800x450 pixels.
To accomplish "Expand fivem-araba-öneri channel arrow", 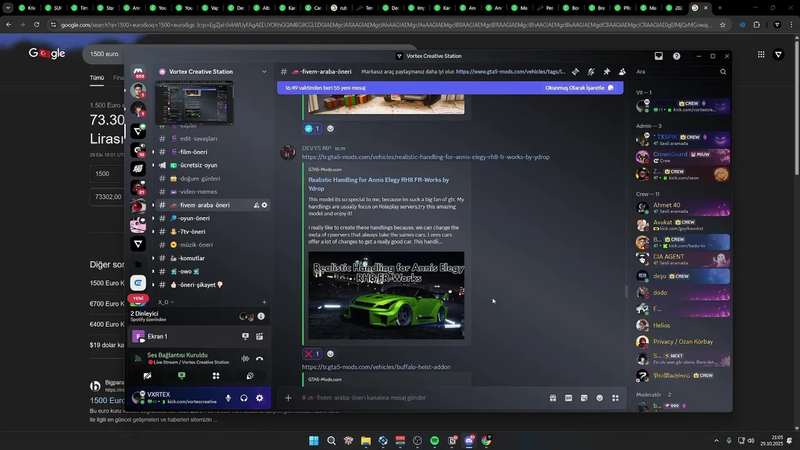I will (153, 205).
